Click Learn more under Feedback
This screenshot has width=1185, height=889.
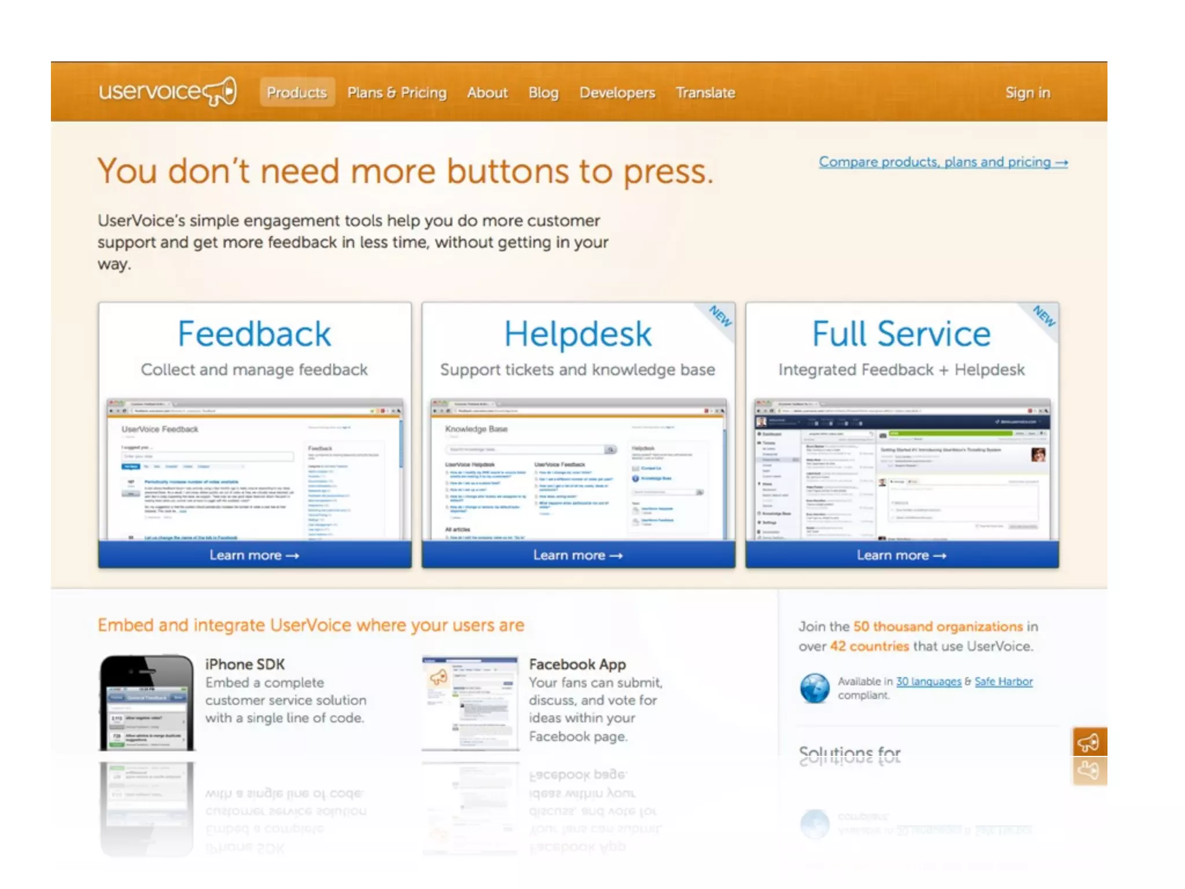click(255, 555)
